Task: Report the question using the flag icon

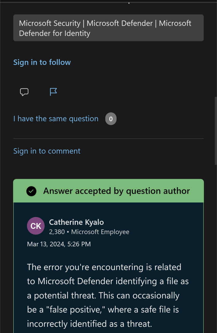Action: pos(54,92)
